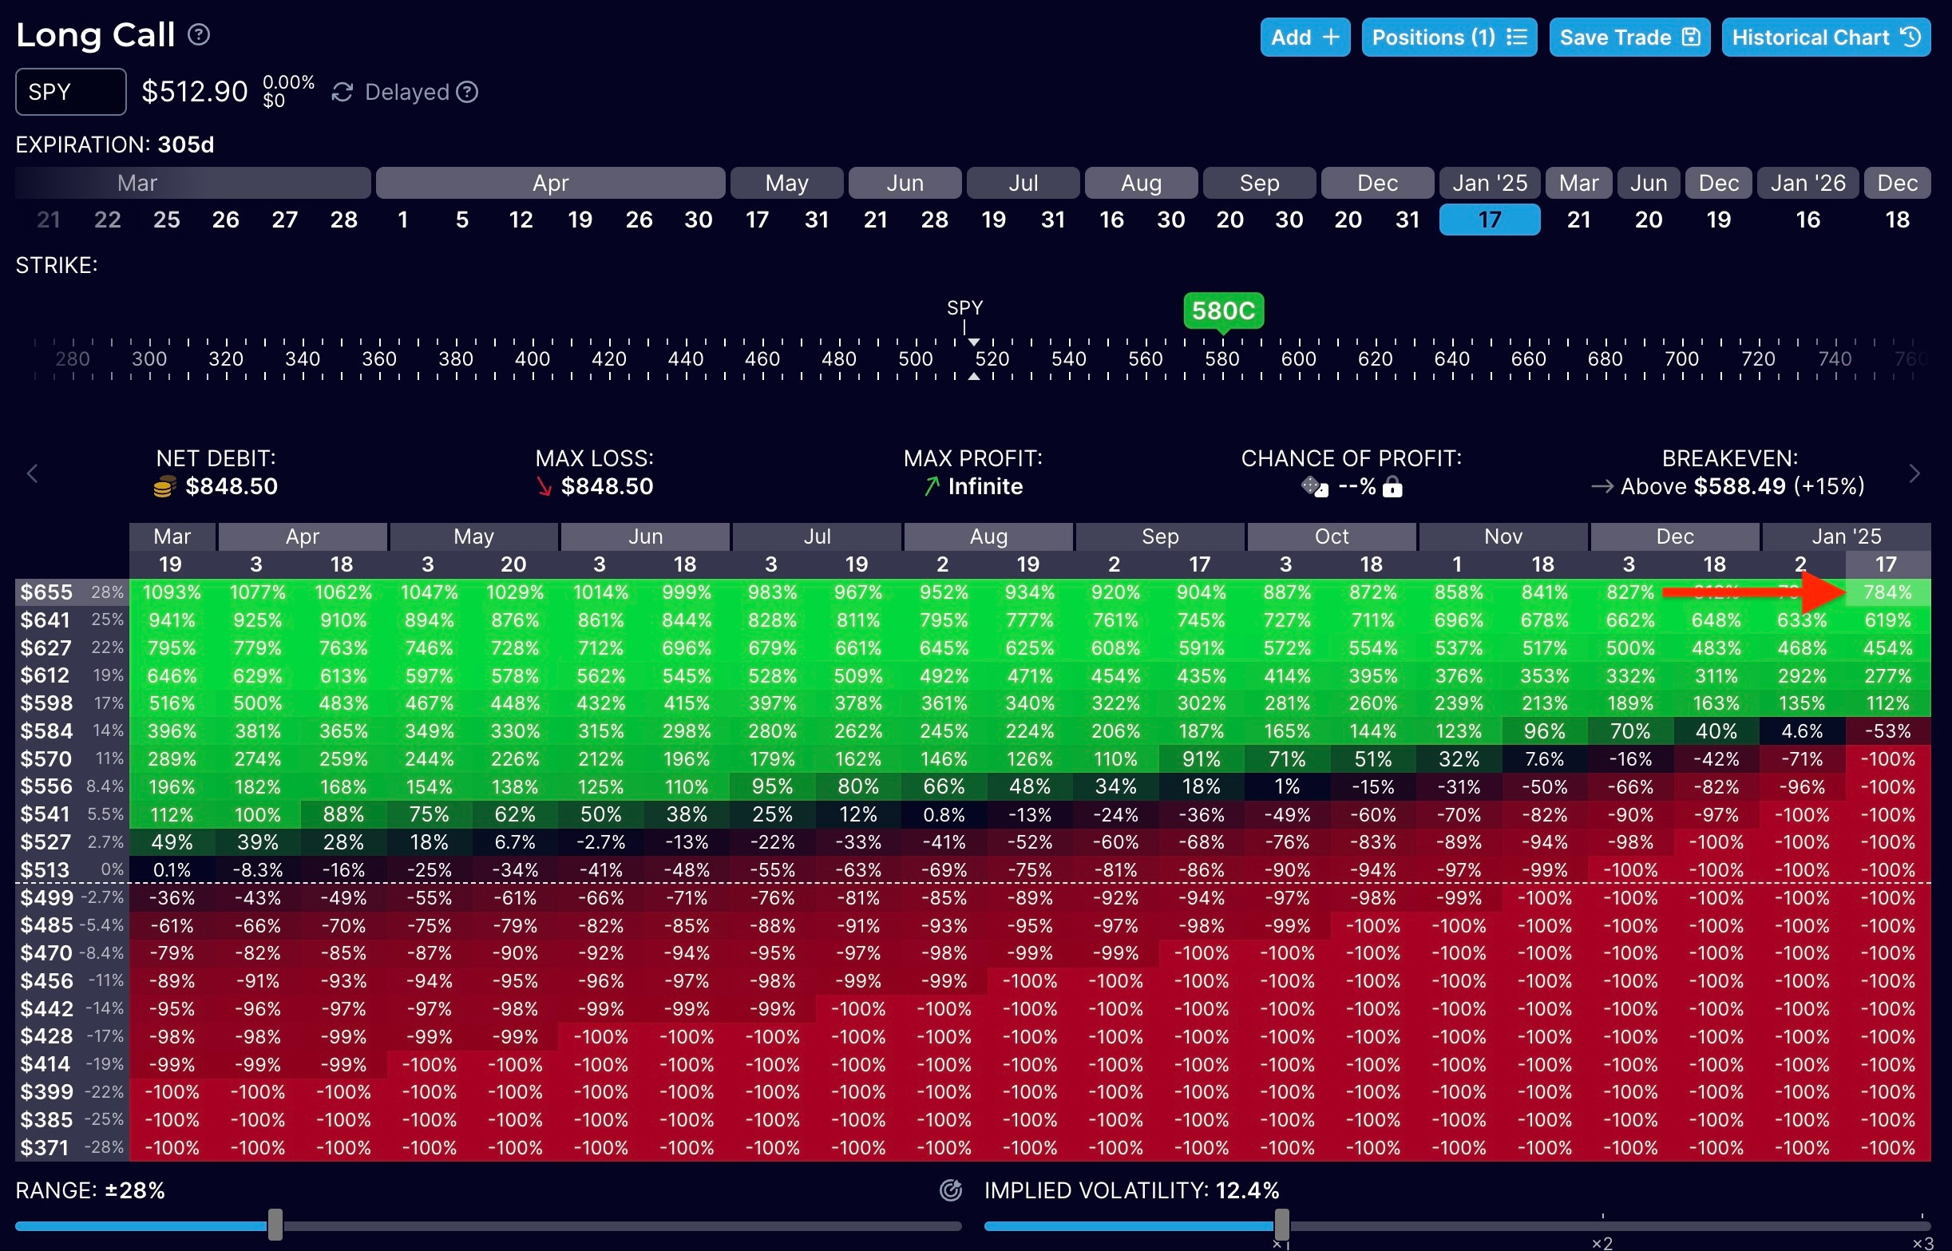This screenshot has width=1952, height=1251.
Task: Click the 6.7% cell in $527 row
Action: 514,841
